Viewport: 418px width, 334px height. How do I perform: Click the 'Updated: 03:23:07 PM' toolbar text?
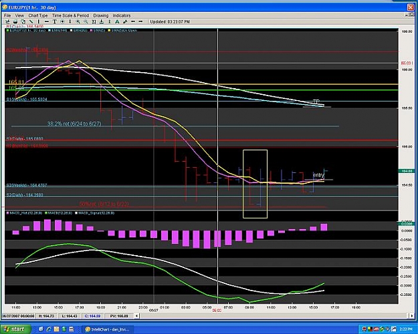click(x=170, y=21)
